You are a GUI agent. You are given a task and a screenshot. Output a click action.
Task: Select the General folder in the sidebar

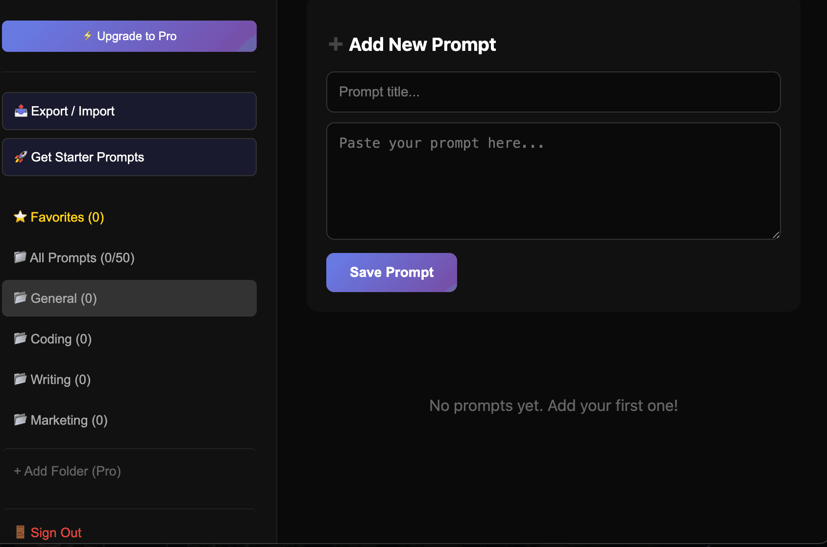[x=63, y=298]
